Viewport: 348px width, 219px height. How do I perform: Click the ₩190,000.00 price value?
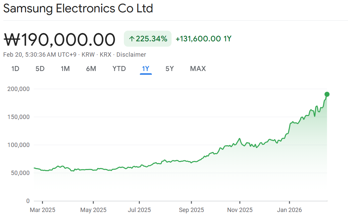60,40
